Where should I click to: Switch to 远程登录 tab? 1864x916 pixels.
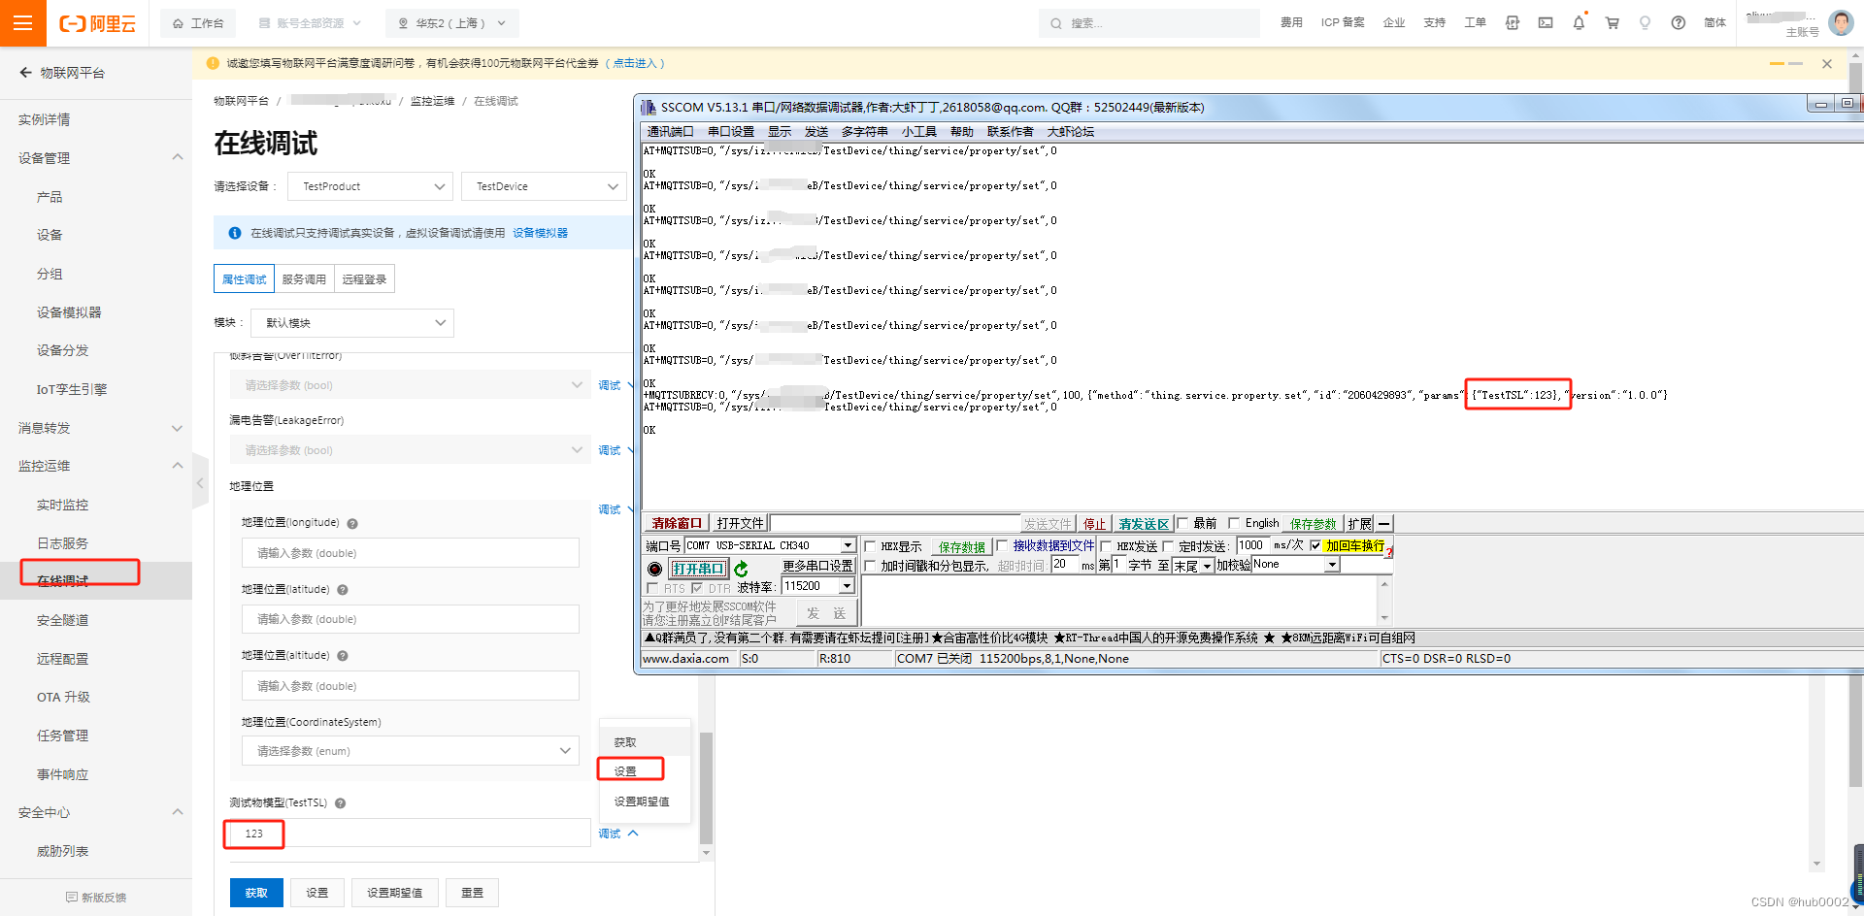point(364,279)
